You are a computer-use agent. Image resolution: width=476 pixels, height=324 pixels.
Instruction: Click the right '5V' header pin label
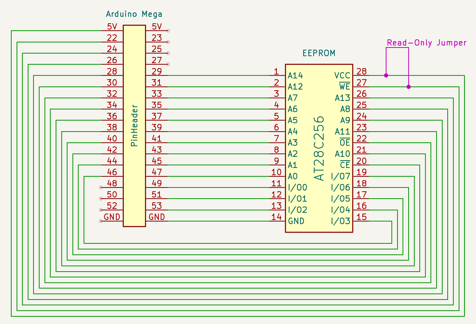tap(157, 26)
